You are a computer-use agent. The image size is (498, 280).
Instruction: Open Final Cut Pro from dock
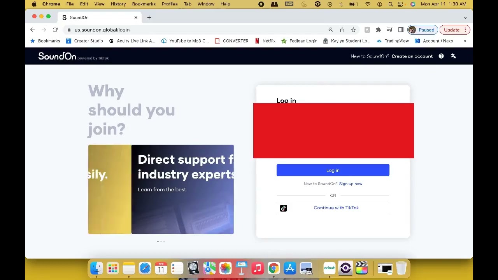coord(362,268)
